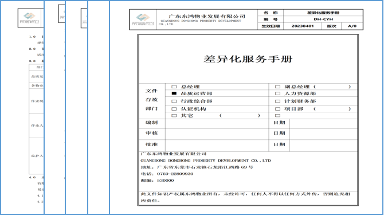
Task: Click the 日期 label in 审核 row
Action: [x=279, y=133]
